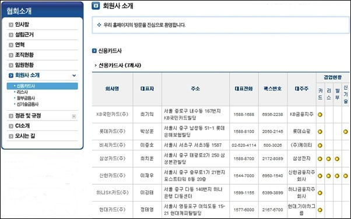351x219 pixels.
Task: Click KB국민카드 card business yellow dot
Action: point(320,115)
